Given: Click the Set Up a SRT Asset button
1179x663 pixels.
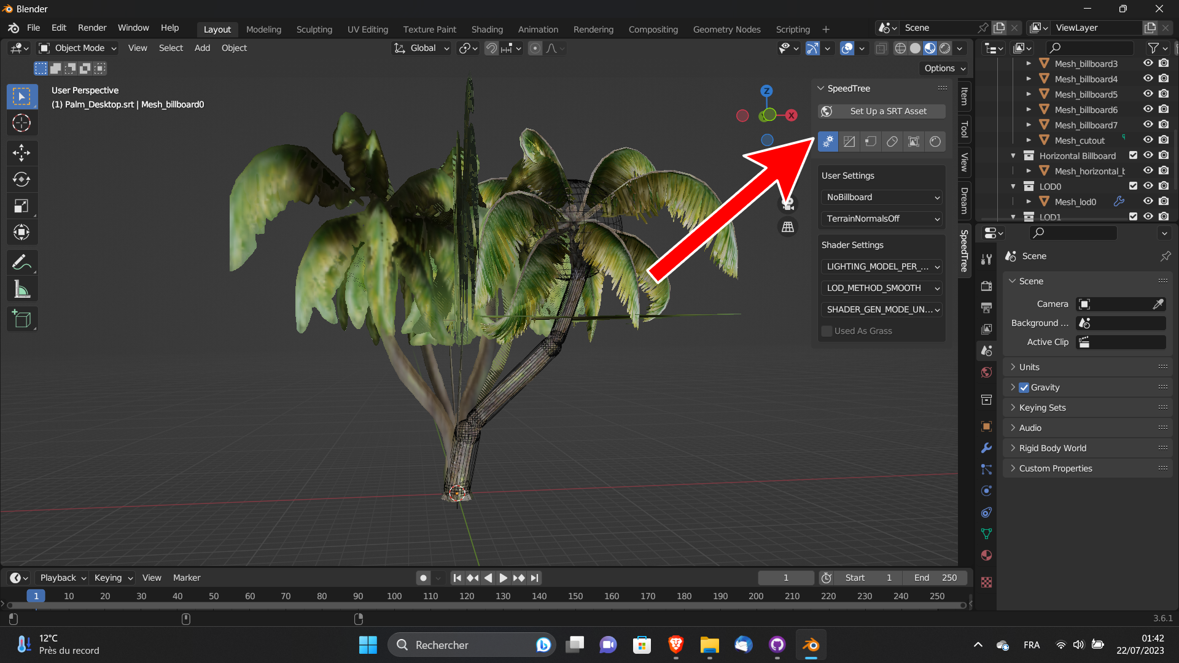Looking at the screenshot, I should (881, 111).
